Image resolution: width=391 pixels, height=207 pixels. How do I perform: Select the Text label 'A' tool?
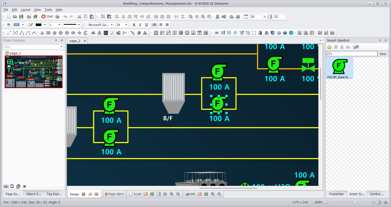click(99, 33)
